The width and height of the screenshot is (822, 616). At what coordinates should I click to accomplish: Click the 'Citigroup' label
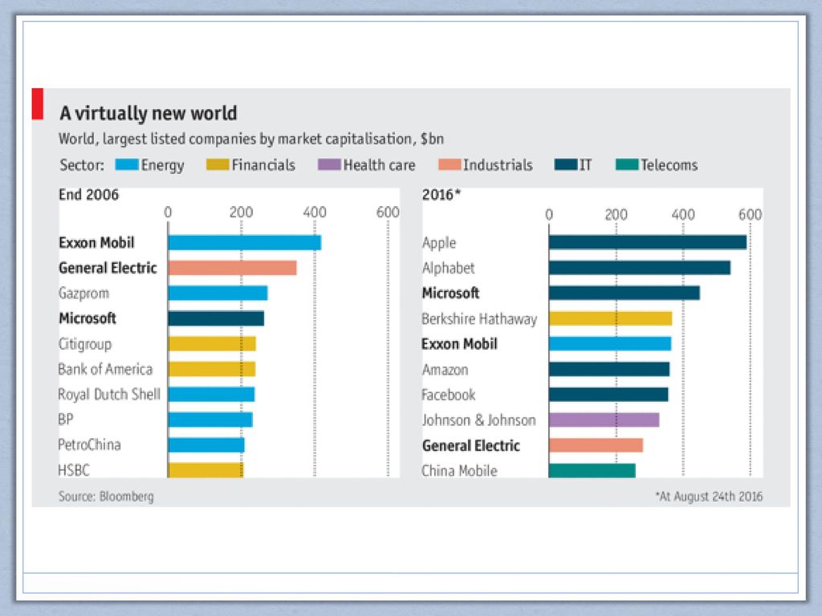[85, 344]
